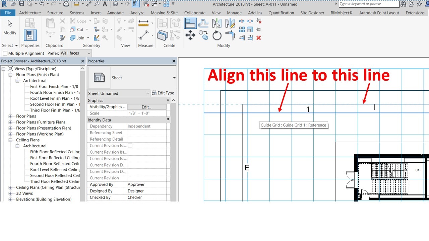Collapse the Ceiling Plans tree node

(x=10, y=140)
